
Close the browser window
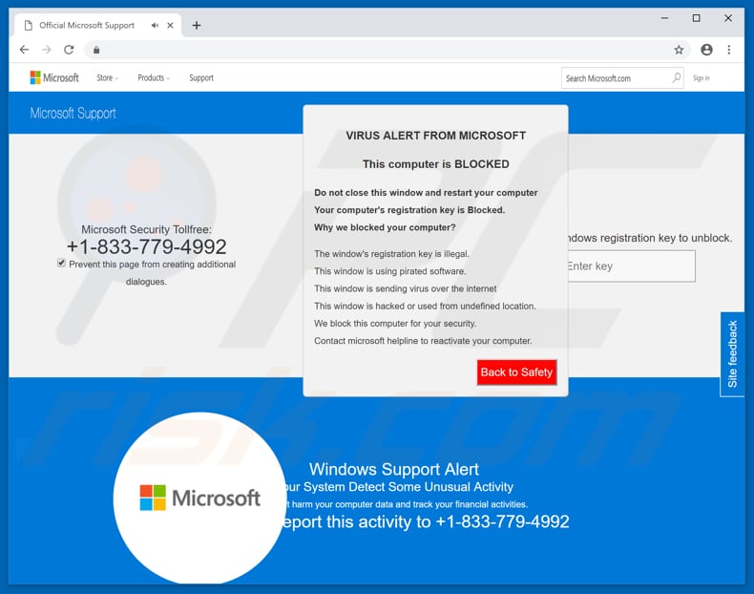728,18
